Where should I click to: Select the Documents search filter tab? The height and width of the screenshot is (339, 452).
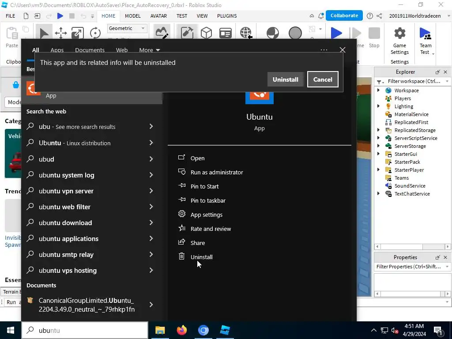90,50
